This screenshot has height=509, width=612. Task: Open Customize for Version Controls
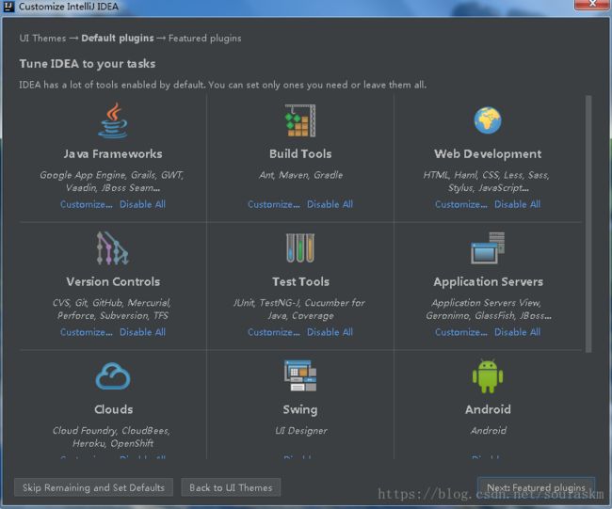[87, 332]
